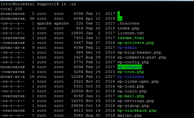Click the '[root@nicedial support]#' prompt
The height and width of the screenshot is (118, 194).
click(30, 4)
